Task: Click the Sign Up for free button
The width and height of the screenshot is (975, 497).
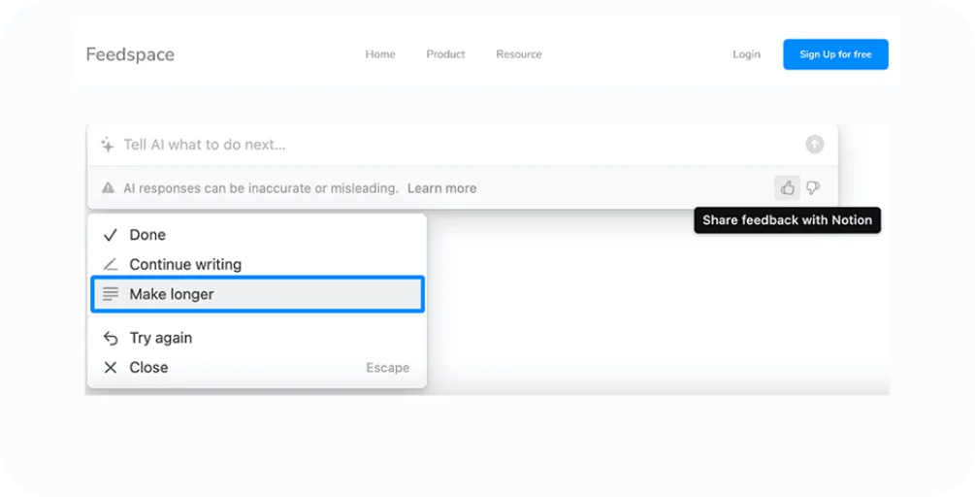Action: [x=835, y=54]
